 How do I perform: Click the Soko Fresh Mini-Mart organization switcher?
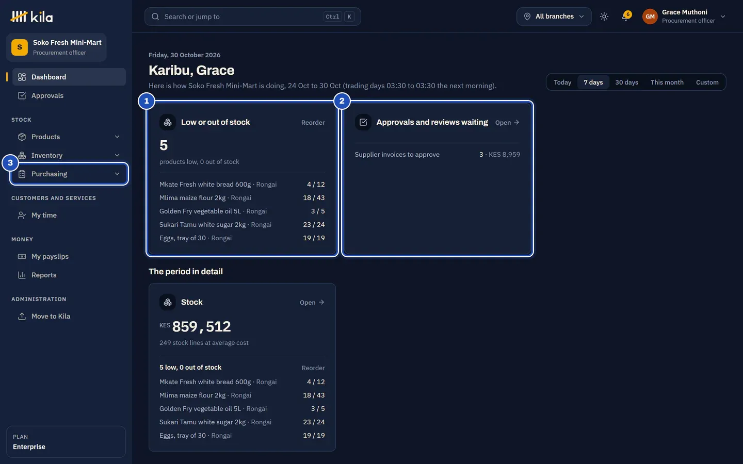(56, 47)
